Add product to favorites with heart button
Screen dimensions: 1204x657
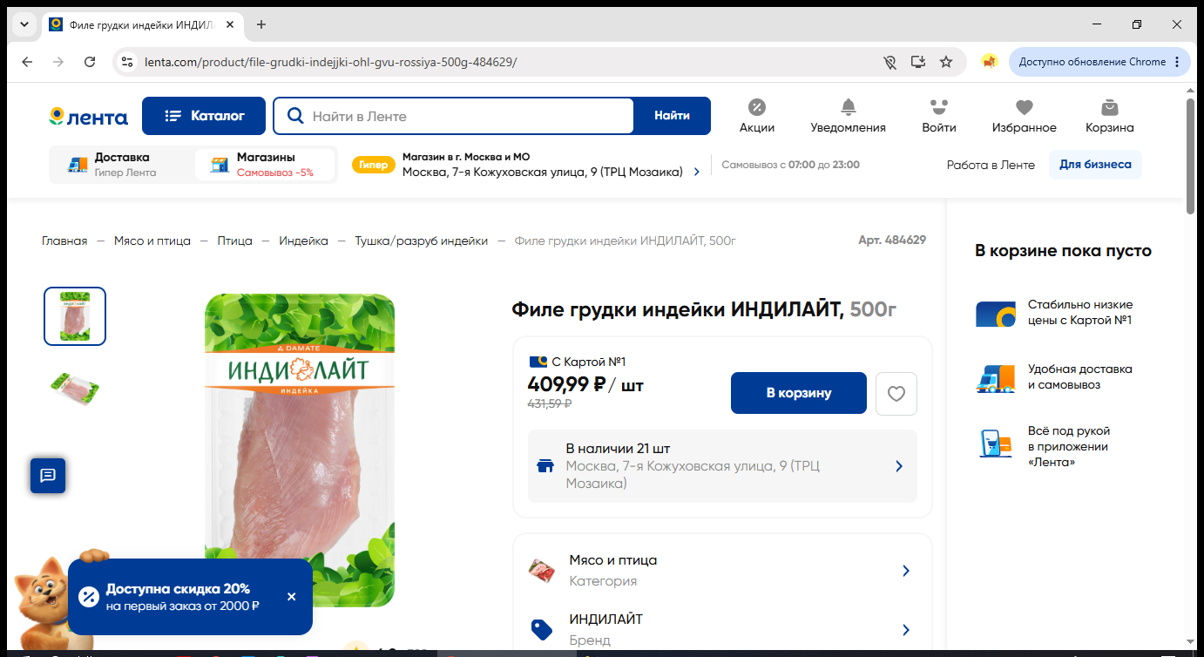pyautogui.click(x=896, y=394)
